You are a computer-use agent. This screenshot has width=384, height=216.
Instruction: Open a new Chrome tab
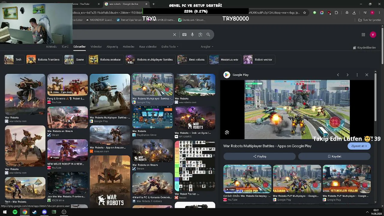pos(154,4)
